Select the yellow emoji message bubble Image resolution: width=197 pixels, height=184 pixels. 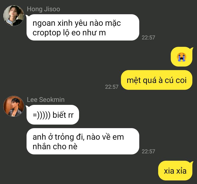(x=182, y=57)
